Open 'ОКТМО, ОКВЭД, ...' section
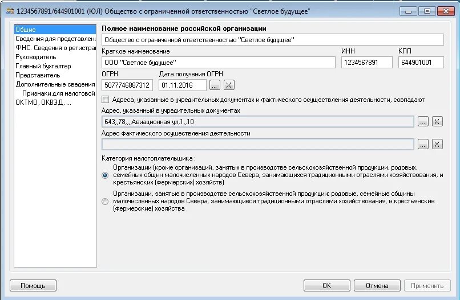Screen dimensions: 460x300 pos(43,102)
